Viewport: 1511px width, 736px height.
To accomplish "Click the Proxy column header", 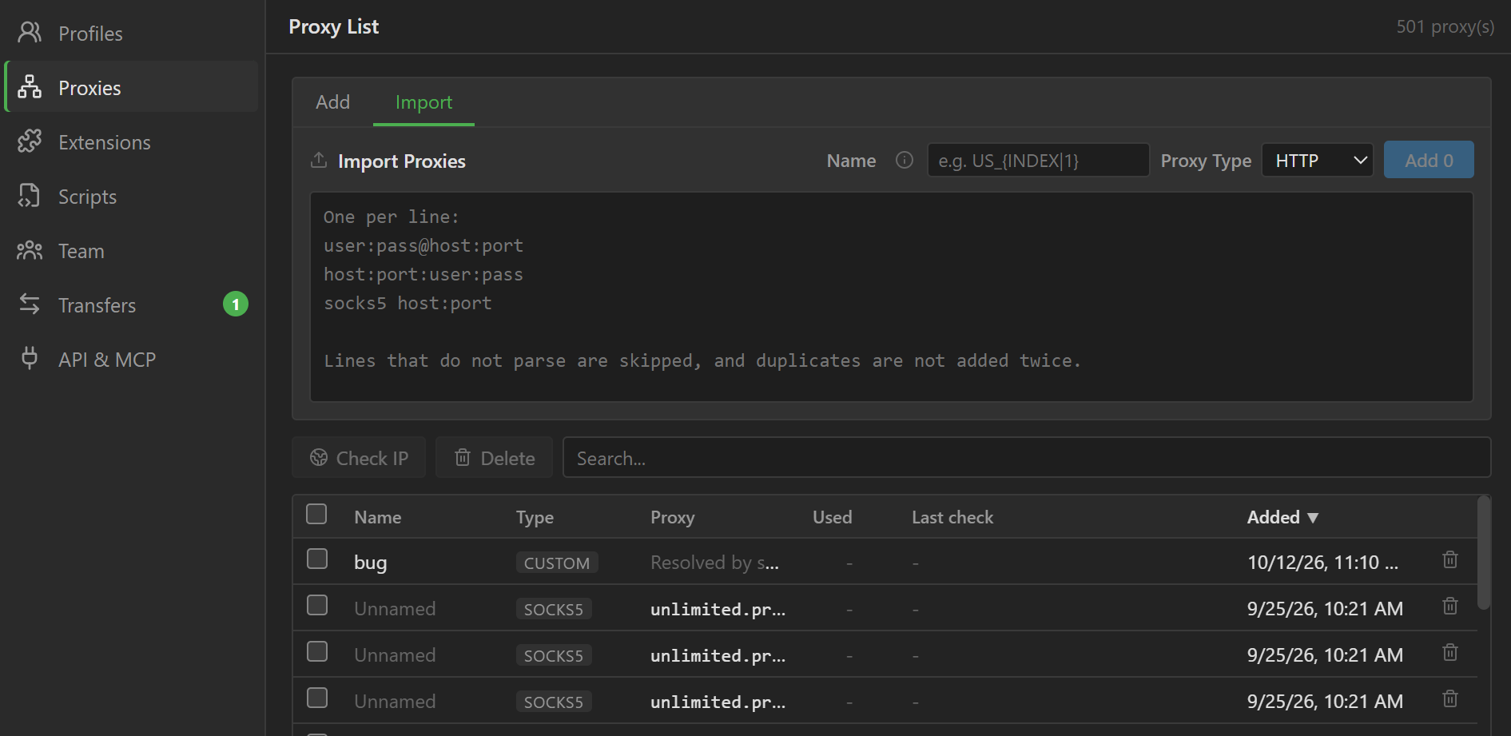I will tap(672, 517).
